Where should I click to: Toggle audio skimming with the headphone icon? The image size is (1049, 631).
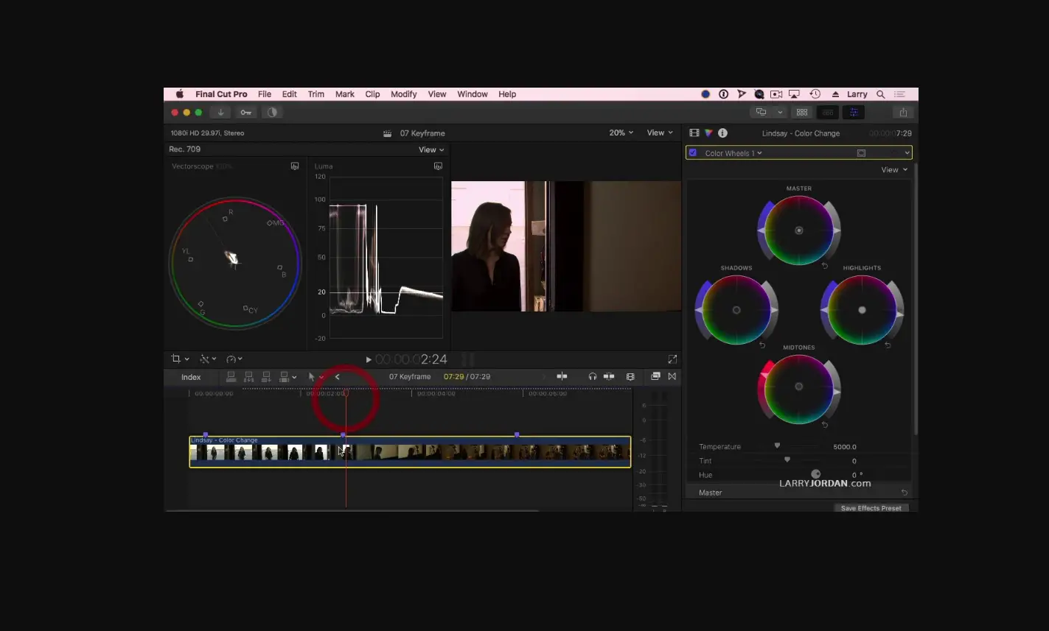coord(592,376)
